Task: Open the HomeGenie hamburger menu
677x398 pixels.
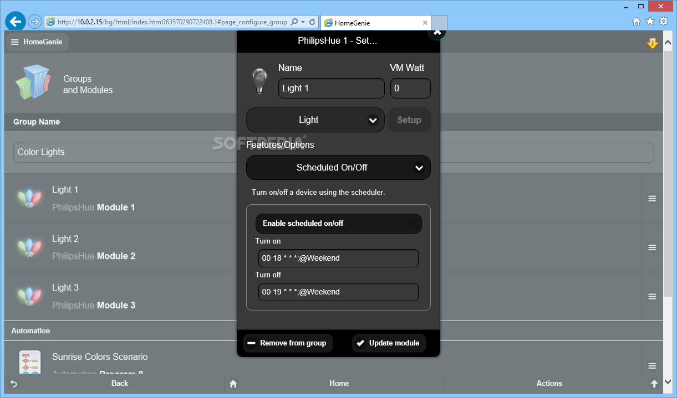Action: pos(37,42)
